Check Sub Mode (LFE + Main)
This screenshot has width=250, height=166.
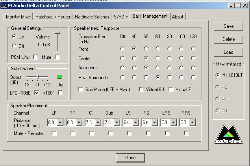(x=81, y=89)
